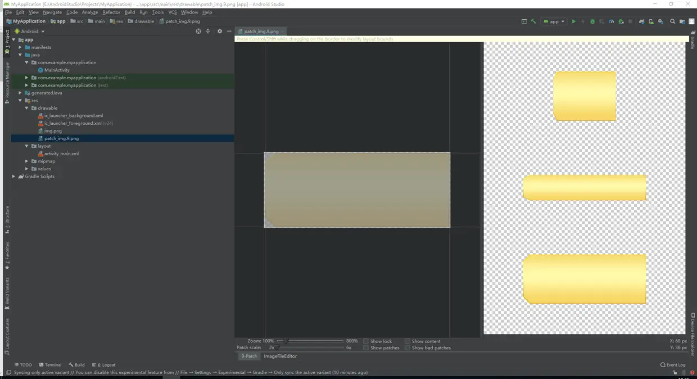Image resolution: width=697 pixels, height=379 pixels.
Task: Open the File menu
Action: [x=8, y=12]
